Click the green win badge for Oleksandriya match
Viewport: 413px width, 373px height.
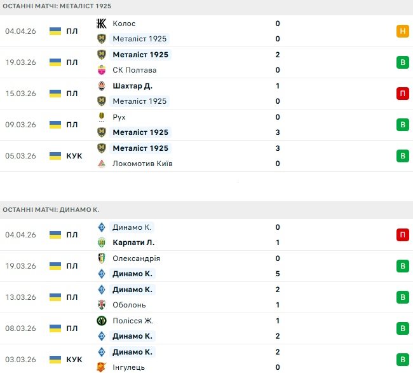pos(402,266)
